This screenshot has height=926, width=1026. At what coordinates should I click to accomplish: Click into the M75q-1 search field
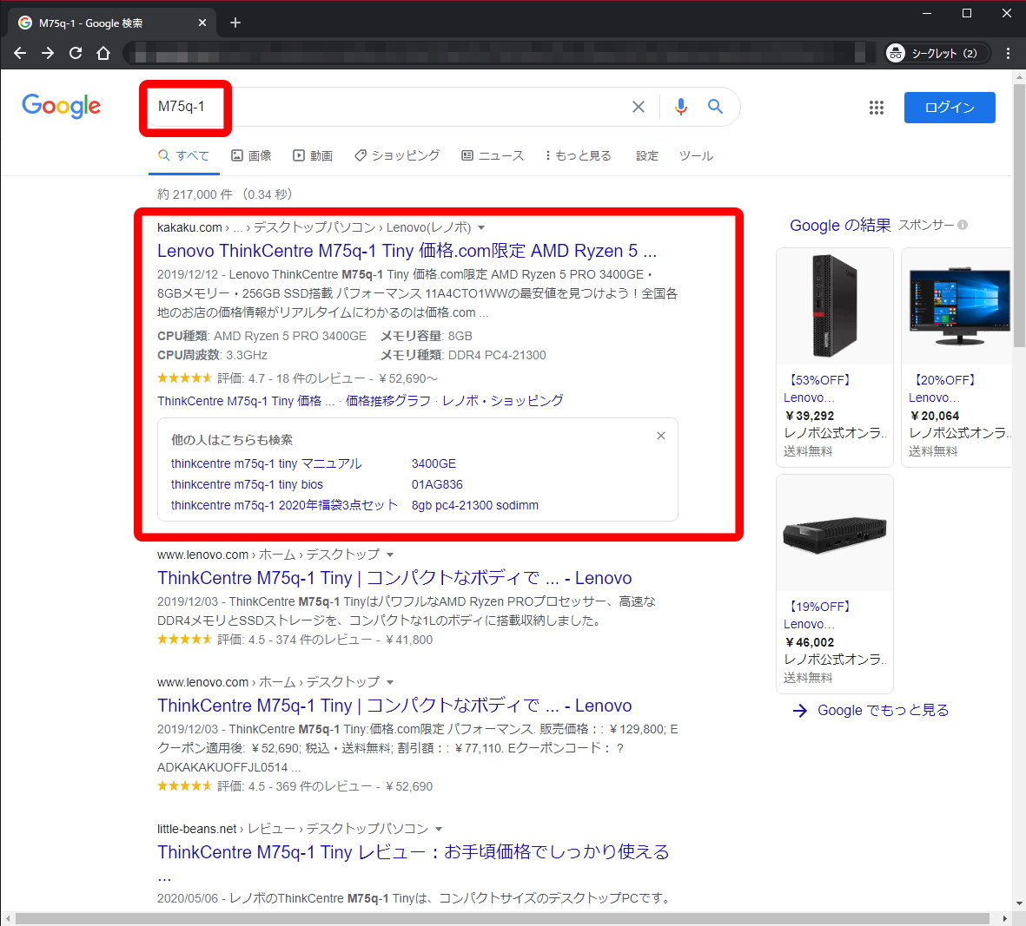pyautogui.click(x=386, y=107)
